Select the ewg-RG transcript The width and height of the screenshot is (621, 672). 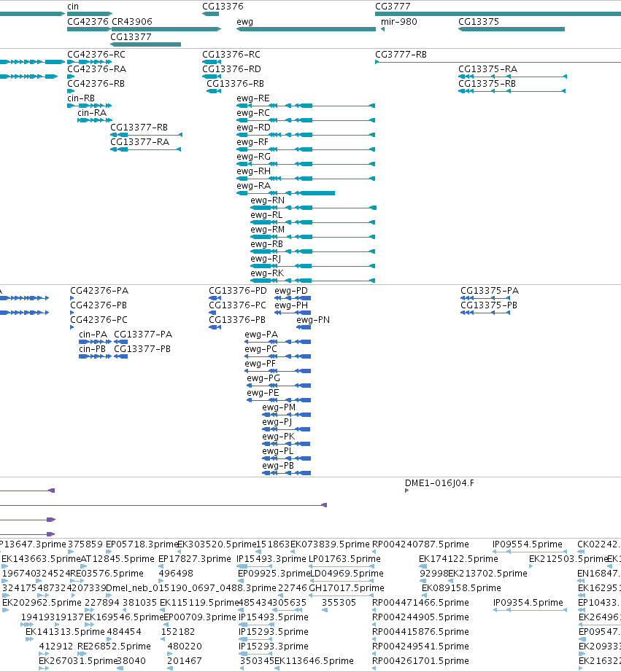click(x=254, y=157)
